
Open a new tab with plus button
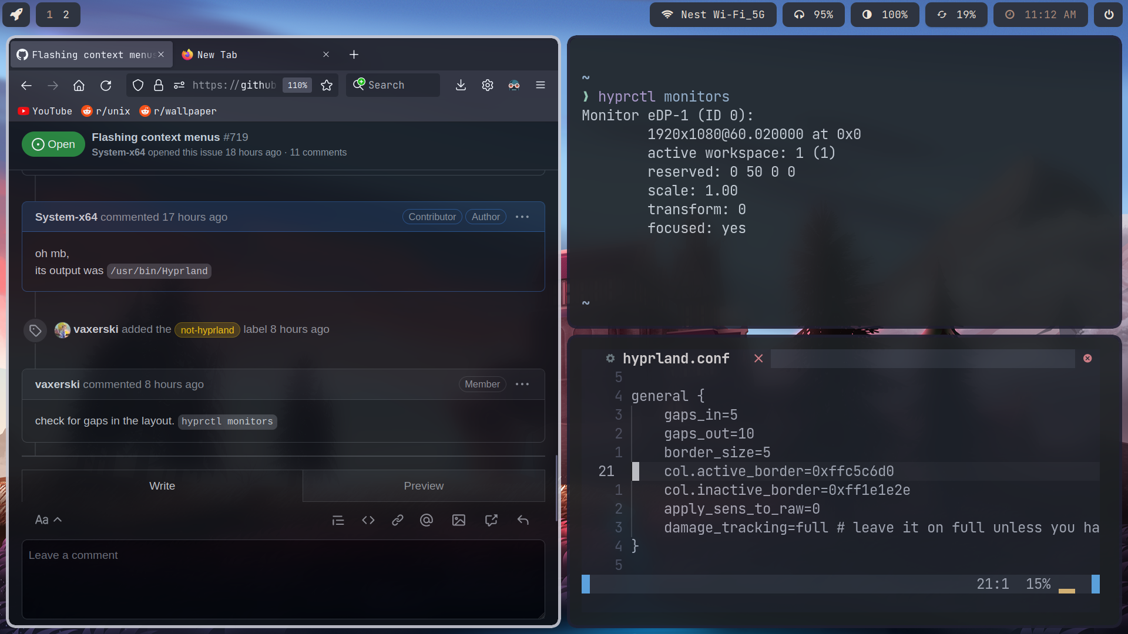pyautogui.click(x=354, y=55)
